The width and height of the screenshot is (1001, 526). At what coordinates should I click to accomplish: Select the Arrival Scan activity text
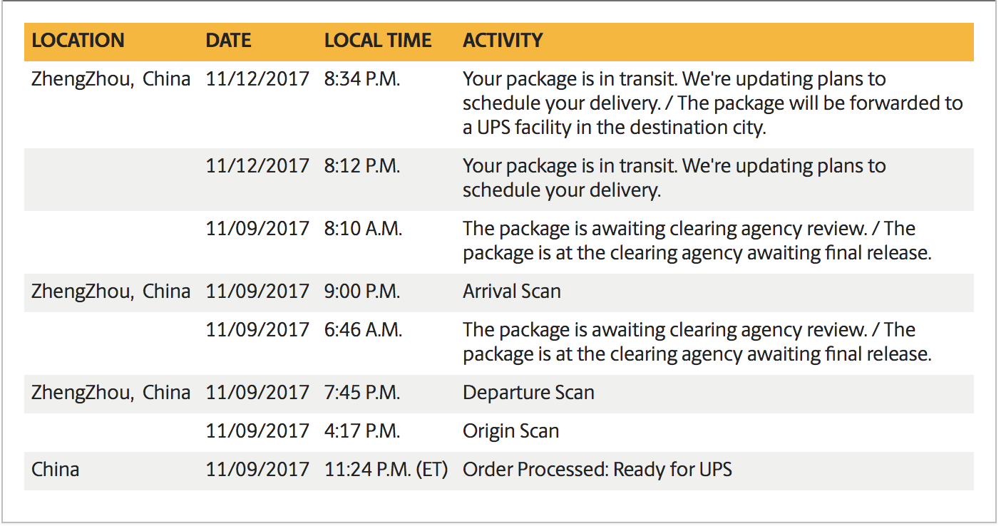pos(511,292)
